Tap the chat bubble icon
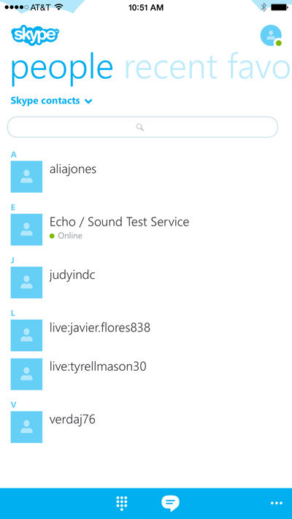The height and width of the screenshot is (519, 292). click(170, 503)
